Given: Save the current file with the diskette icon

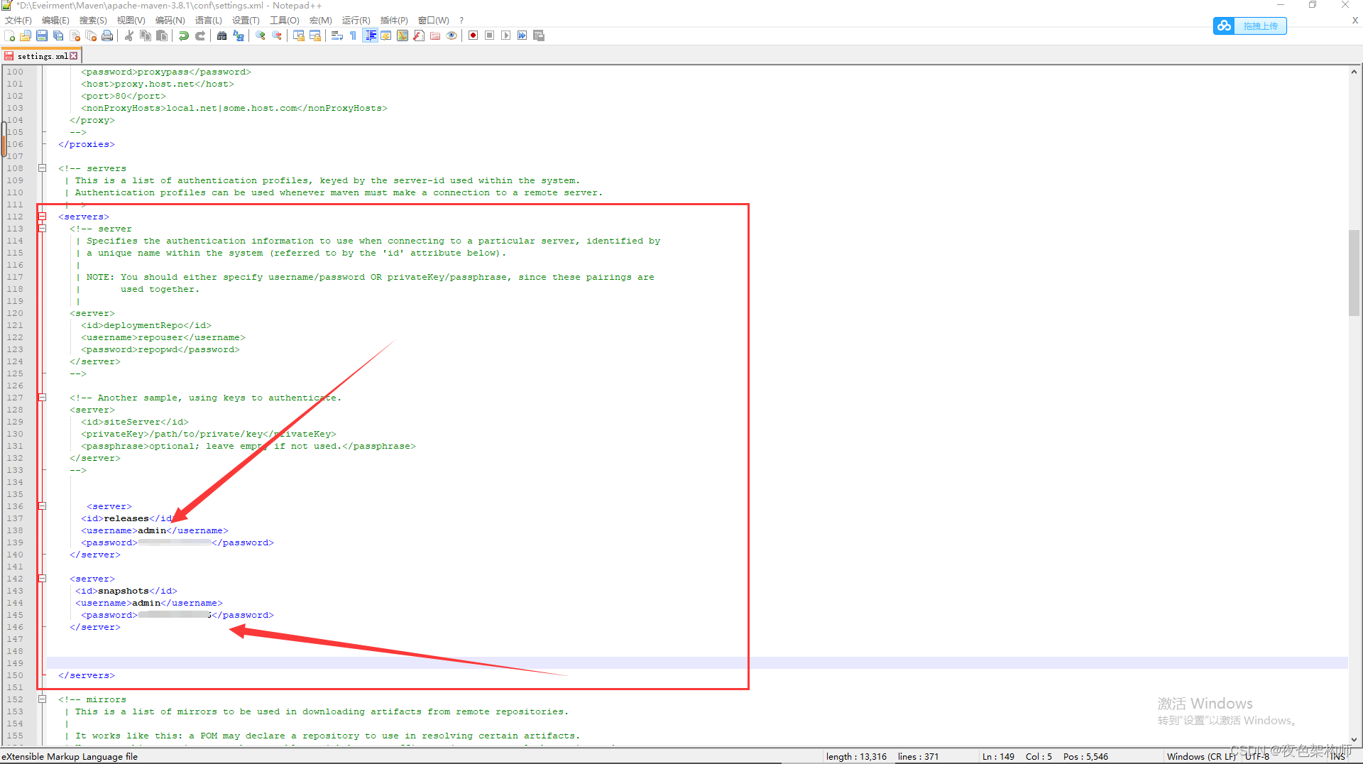Looking at the screenshot, I should click(42, 36).
